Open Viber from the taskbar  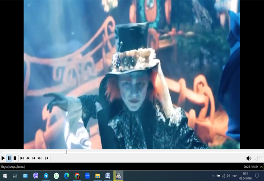click(36, 176)
